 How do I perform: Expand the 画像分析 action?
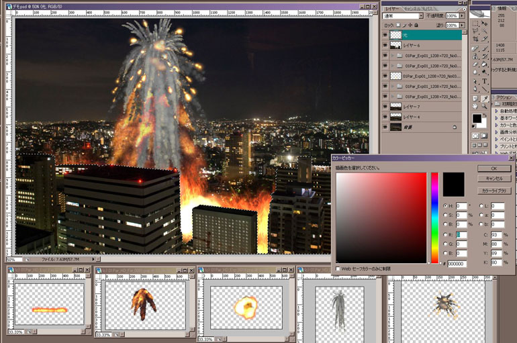tap(496, 132)
